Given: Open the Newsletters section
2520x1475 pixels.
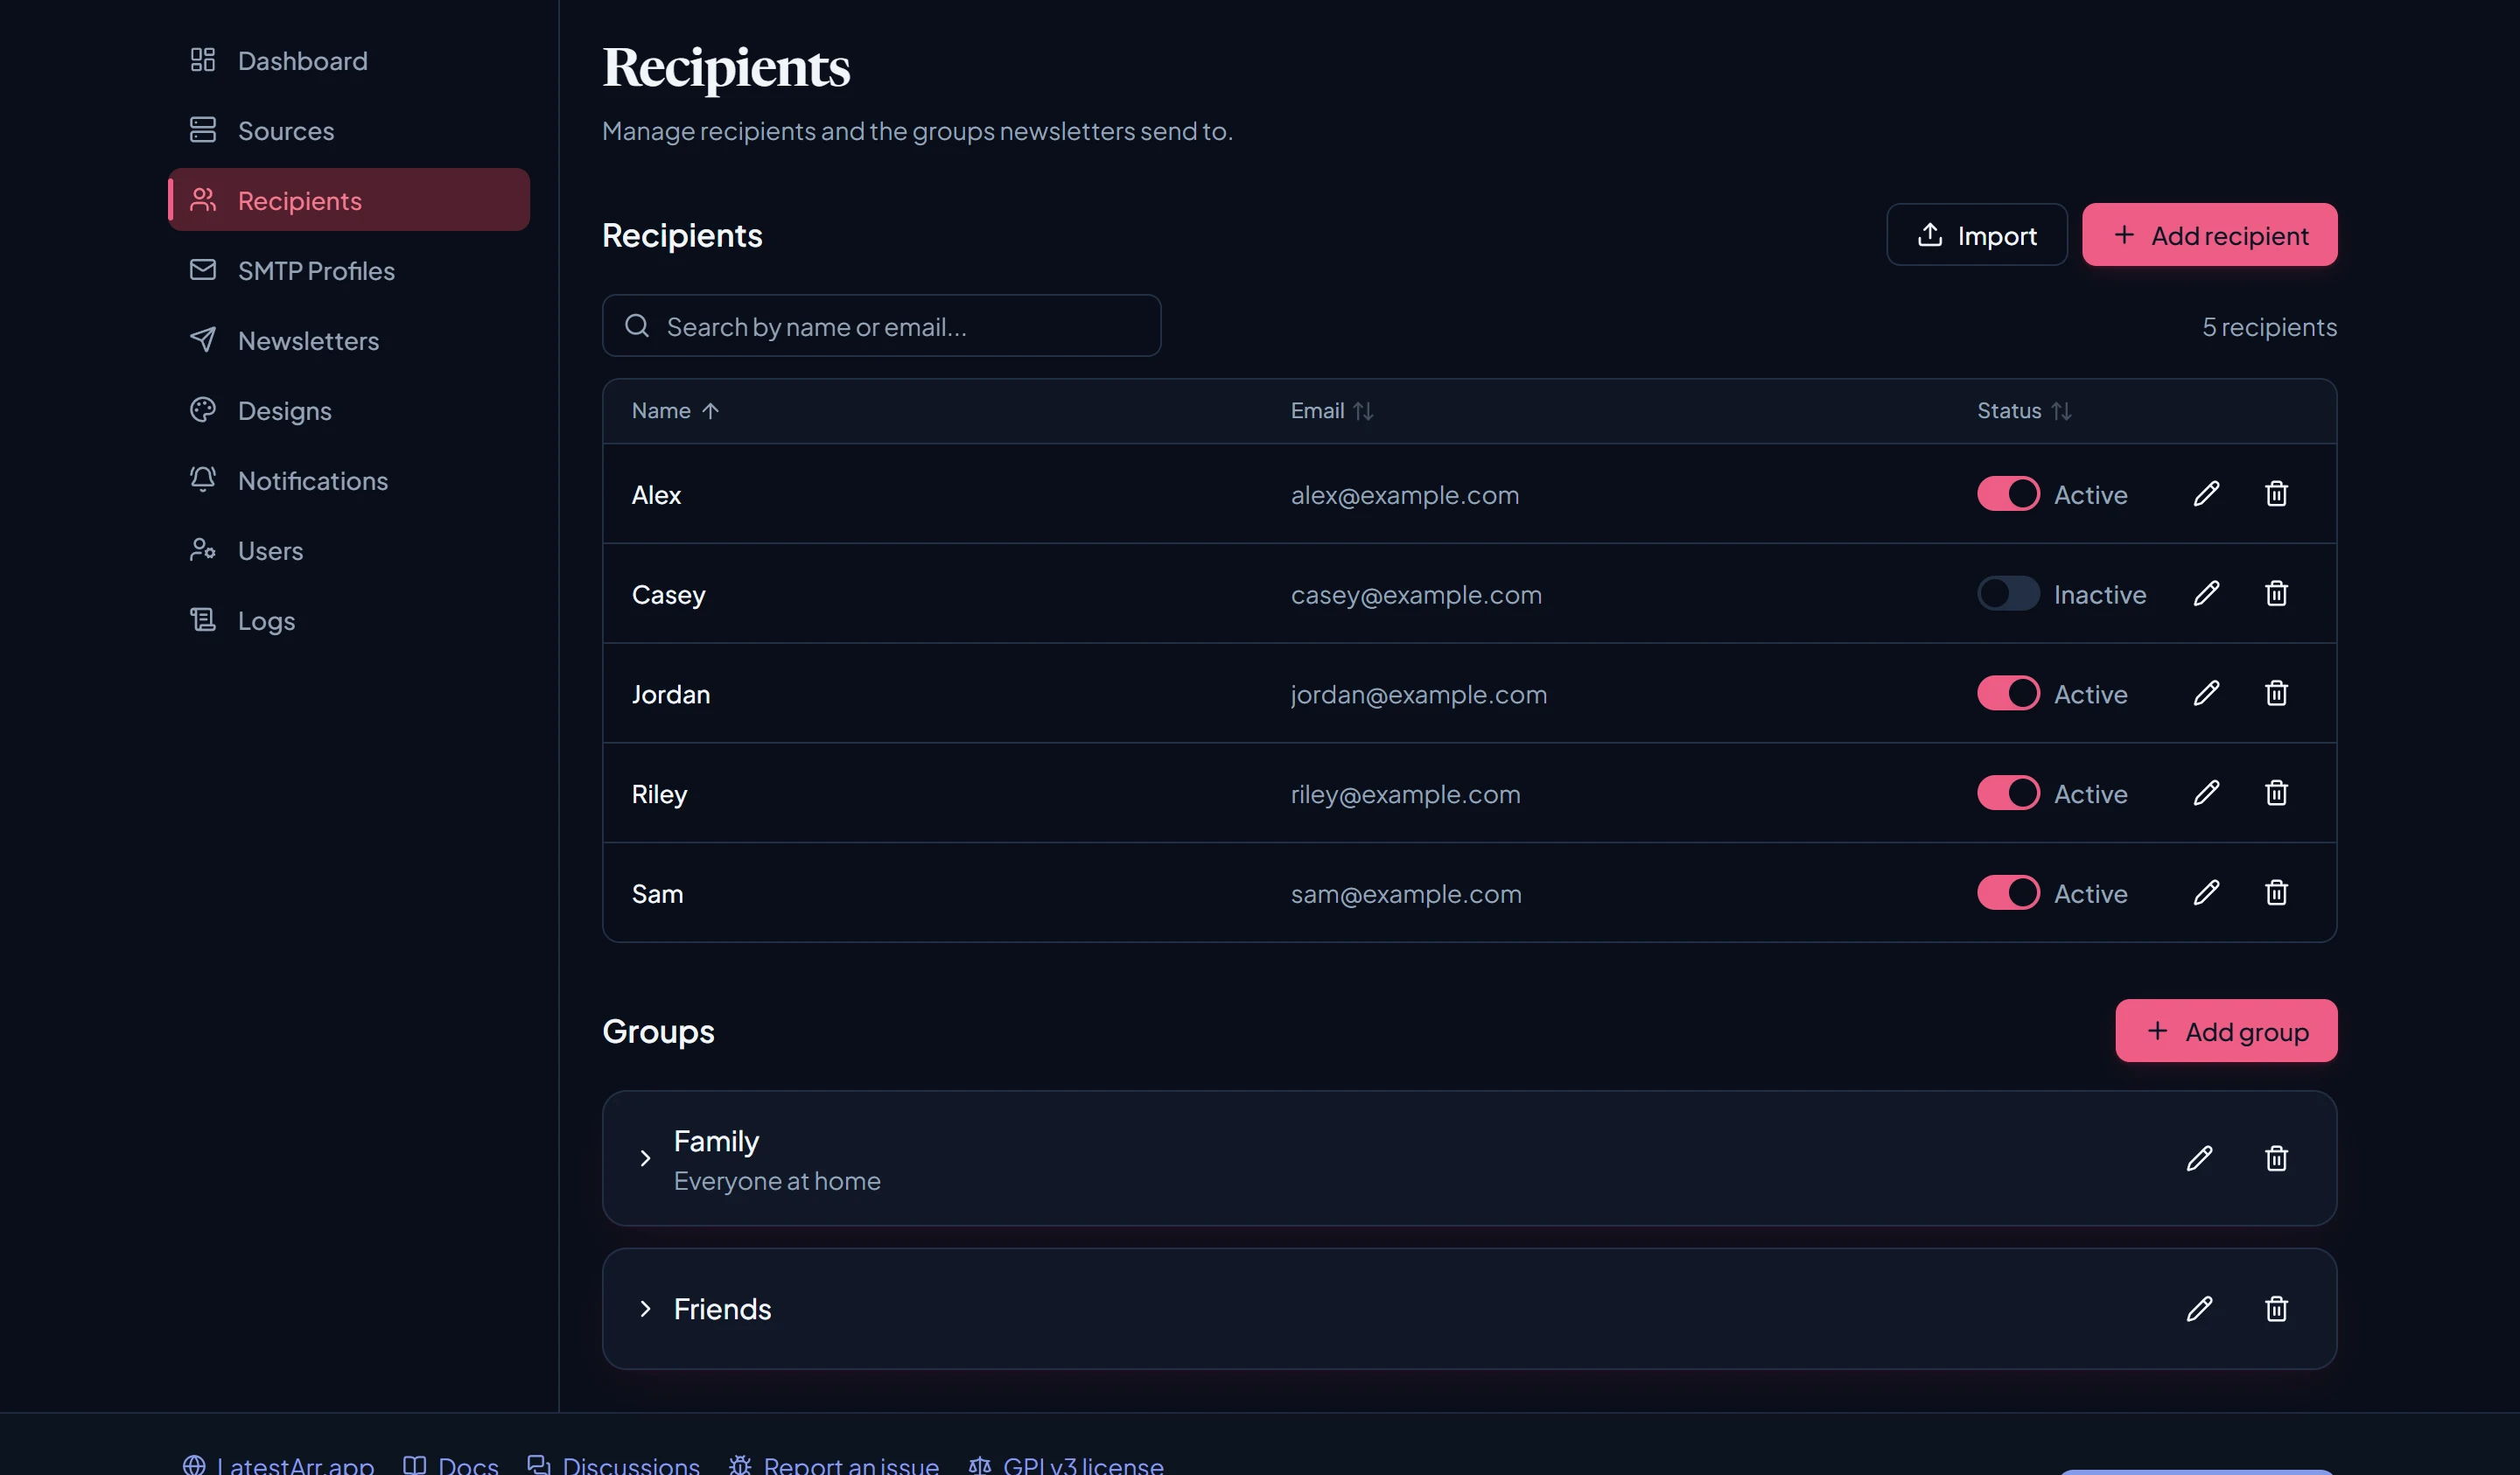Looking at the screenshot, I should [349, 340].
